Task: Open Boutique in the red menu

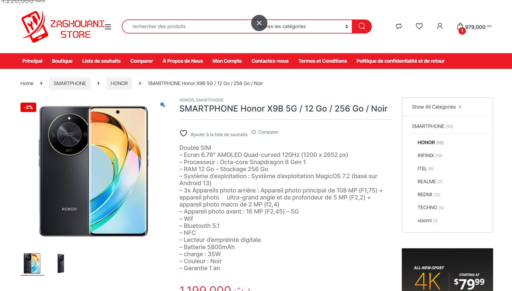Action: tap(62, 61)
